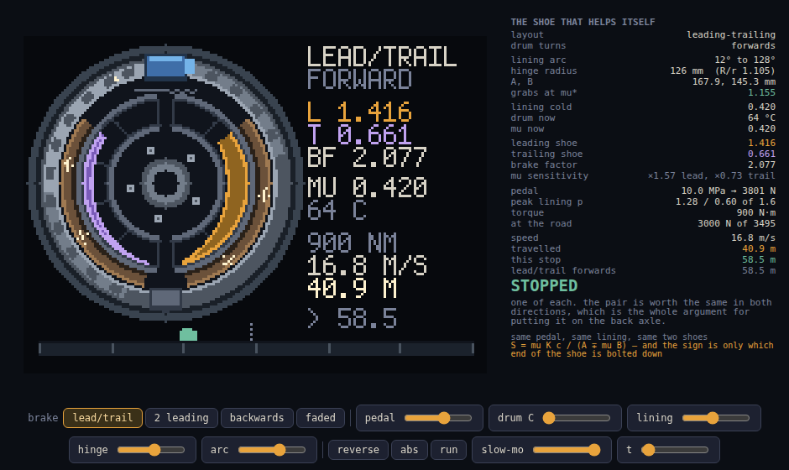Screen dimensions: 789x470
Task: Switch to the 2 leading preset
Action: 181,418
